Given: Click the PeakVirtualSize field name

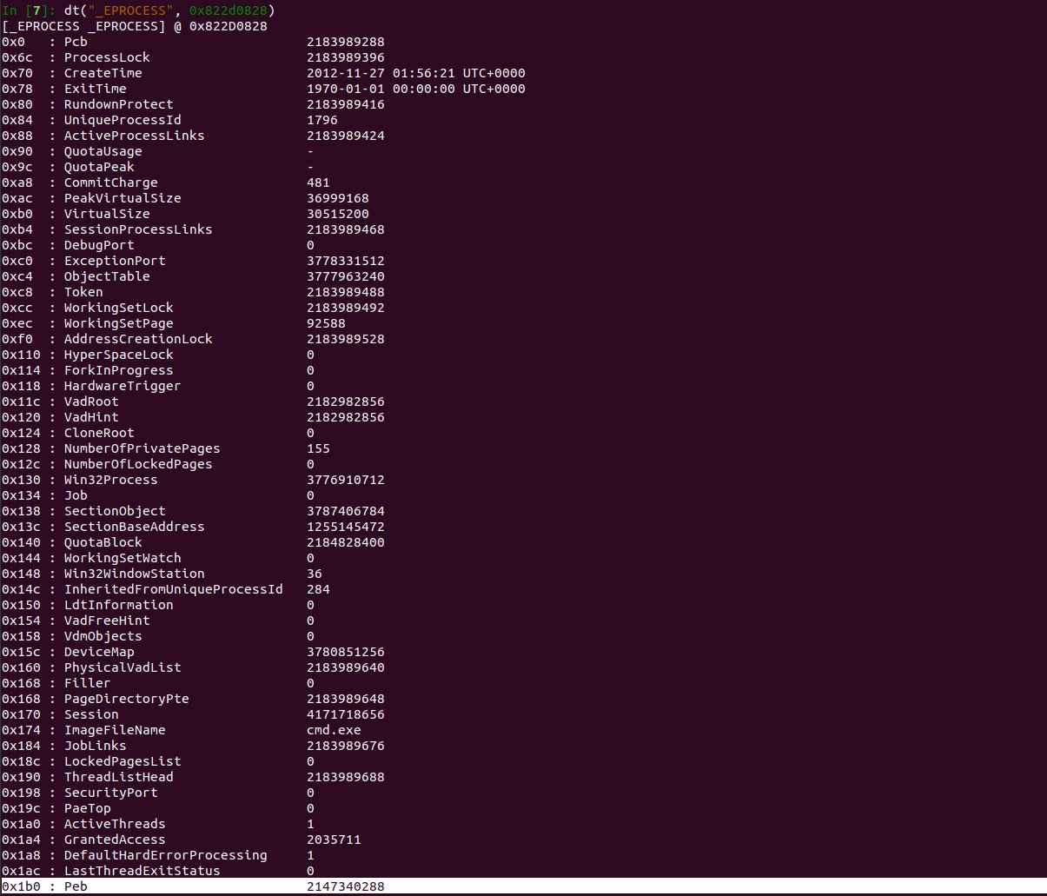Looking at the screenshot, I should click(x=123, y=198).
